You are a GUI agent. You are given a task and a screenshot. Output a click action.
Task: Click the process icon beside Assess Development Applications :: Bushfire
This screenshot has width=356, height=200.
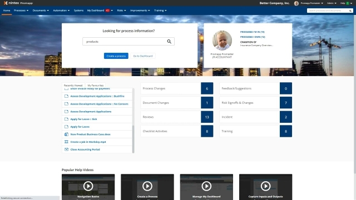[66, 96]
